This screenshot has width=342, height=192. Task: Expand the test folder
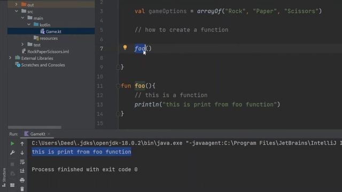pyautogui.click(x=22, y=44)
